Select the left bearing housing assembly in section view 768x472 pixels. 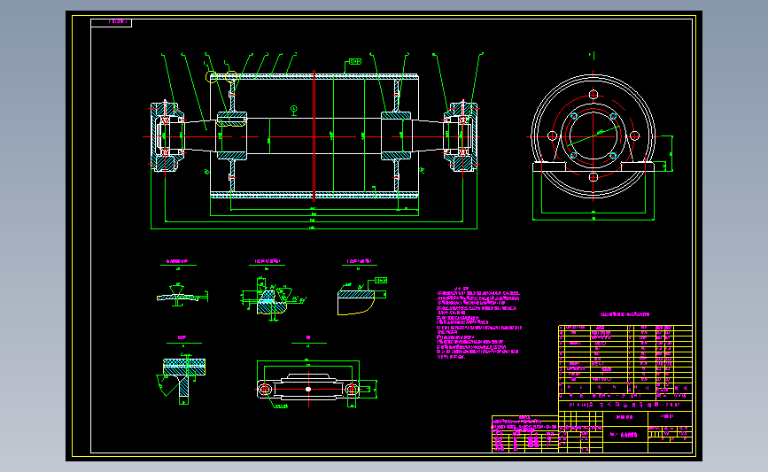[x=167, y=136]
